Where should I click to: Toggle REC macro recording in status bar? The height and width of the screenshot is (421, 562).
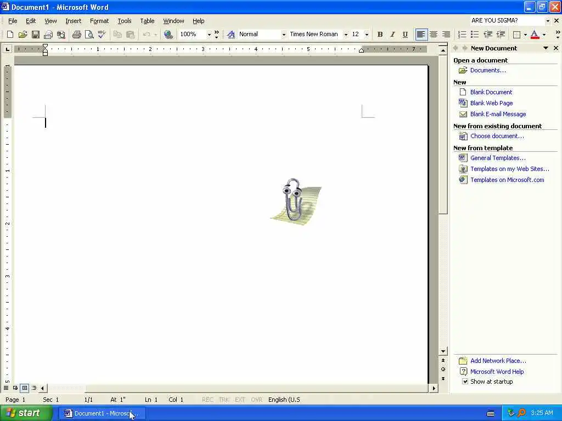[x=207, y=400]
